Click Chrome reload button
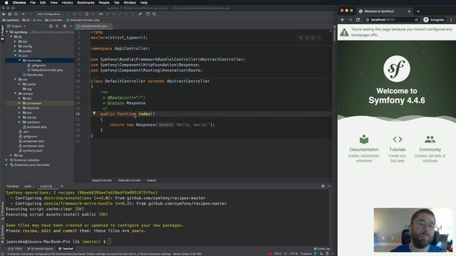 (358, 20)
